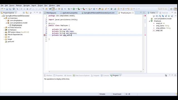178x100 pixels.
Task: Select Employee.java in Project Explorer
Action: click(17, 25)
